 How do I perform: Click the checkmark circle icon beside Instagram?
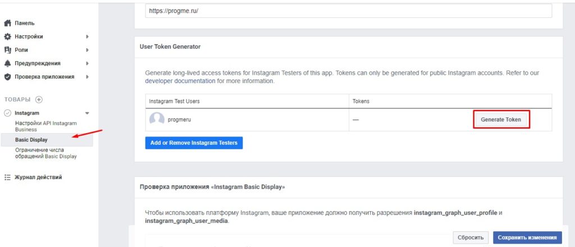coord(7,113)
